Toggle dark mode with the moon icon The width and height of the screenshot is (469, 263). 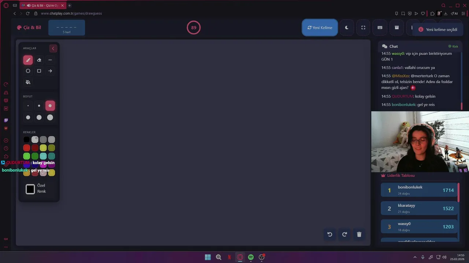coord(347,28)
